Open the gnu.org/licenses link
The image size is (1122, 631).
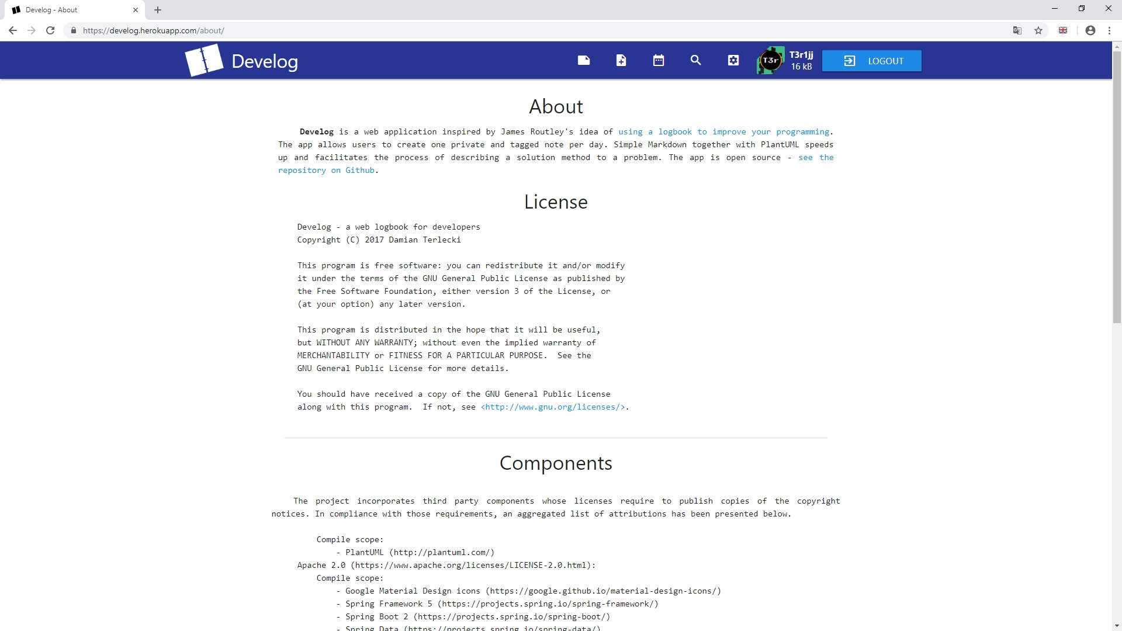click(553, 407)
